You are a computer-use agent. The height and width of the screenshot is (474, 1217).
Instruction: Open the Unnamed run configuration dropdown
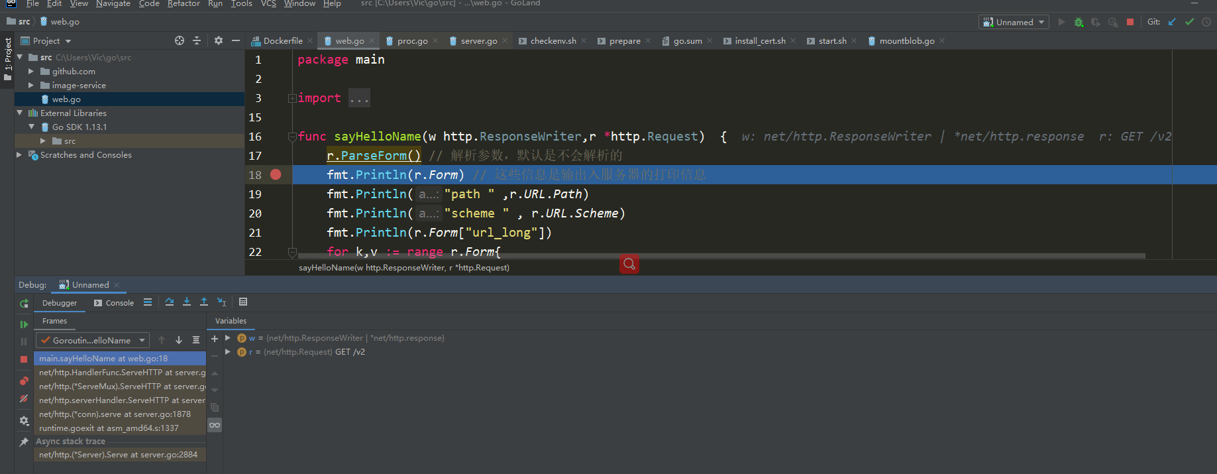click(1014, 22)
